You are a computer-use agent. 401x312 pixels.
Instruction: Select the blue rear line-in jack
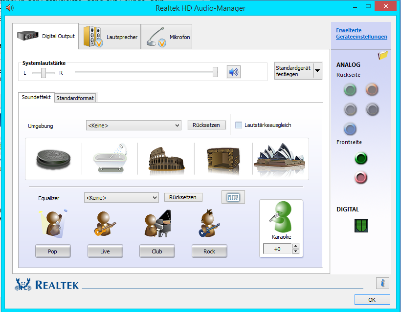tap(350, 129)
